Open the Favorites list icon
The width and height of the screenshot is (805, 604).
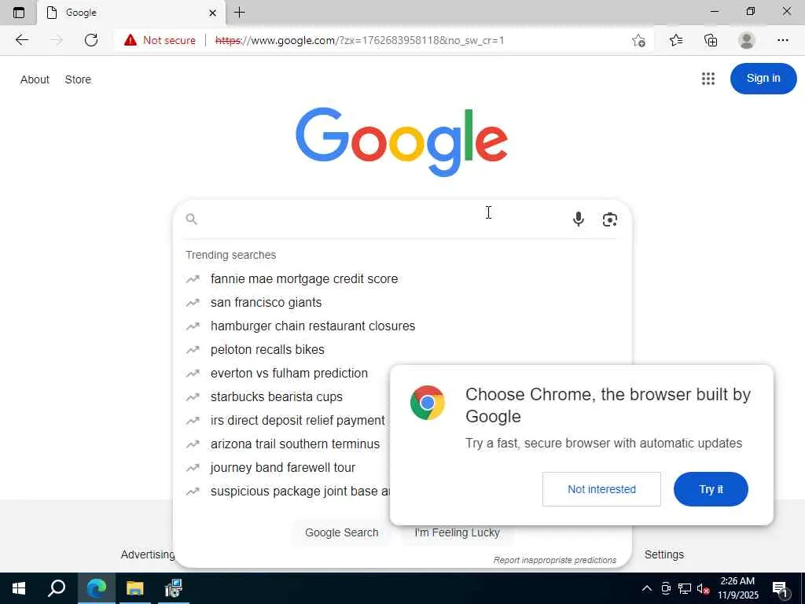(x=675, y=40)
